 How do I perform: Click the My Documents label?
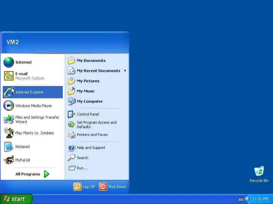click(91, 61)
